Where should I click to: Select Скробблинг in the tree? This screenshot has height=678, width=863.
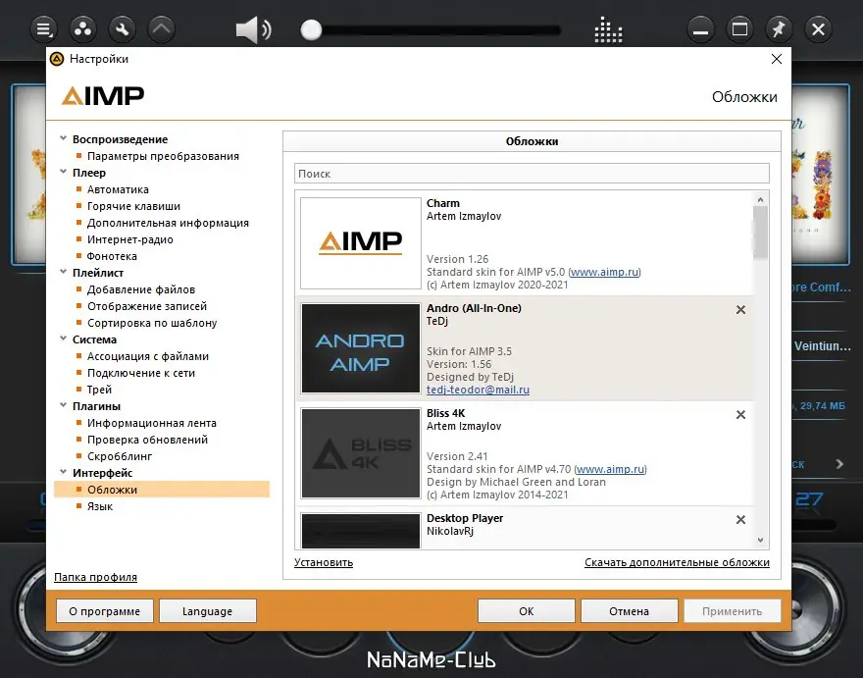tap(120, 456)
